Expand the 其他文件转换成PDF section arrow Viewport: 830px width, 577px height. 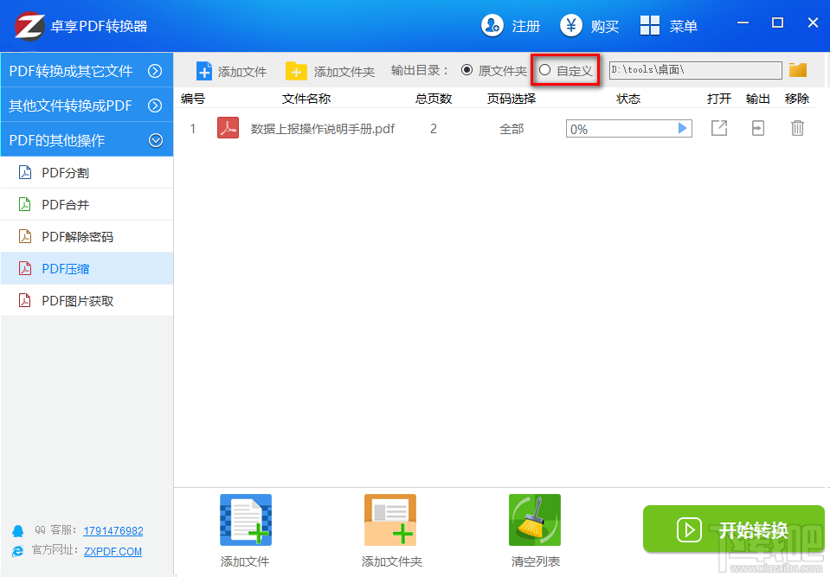tap(155, 106)
